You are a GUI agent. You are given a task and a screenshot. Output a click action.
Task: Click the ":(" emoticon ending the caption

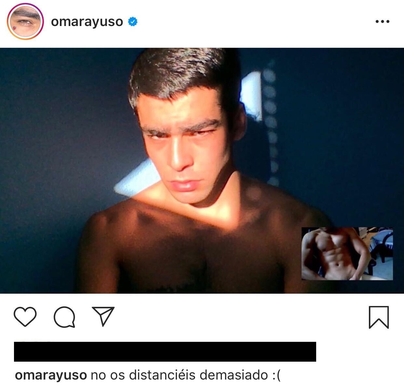click(276, 375)
